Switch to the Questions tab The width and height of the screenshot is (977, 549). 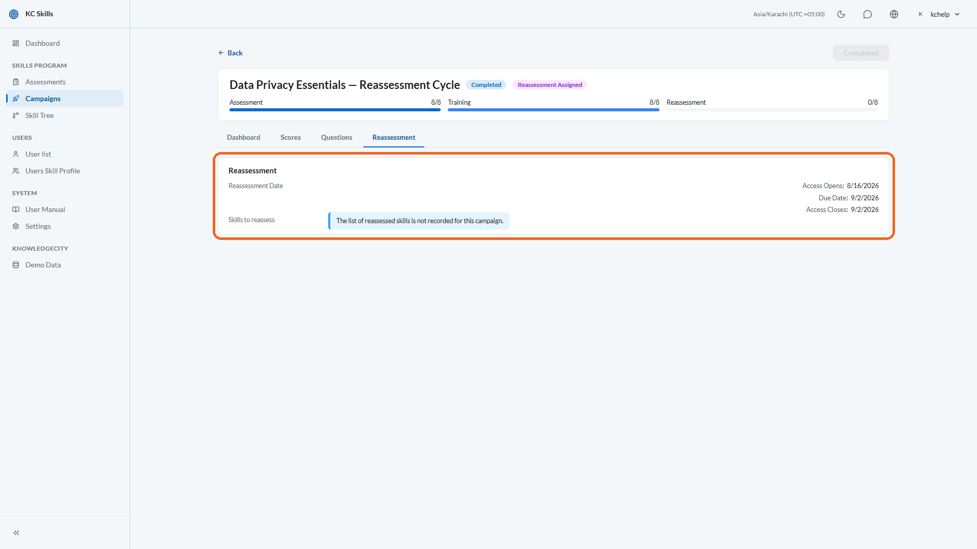tap(336, 137)
